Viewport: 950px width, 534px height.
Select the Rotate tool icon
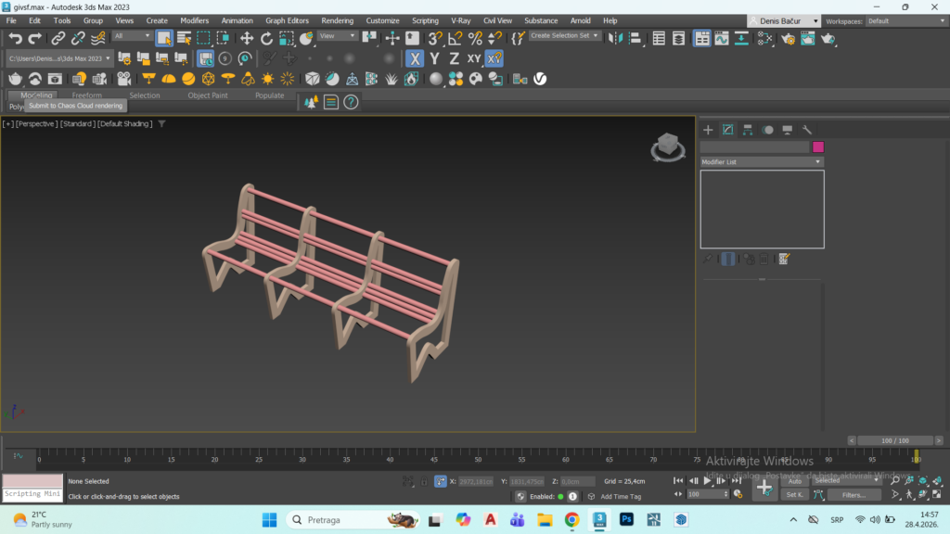(266, 38)
